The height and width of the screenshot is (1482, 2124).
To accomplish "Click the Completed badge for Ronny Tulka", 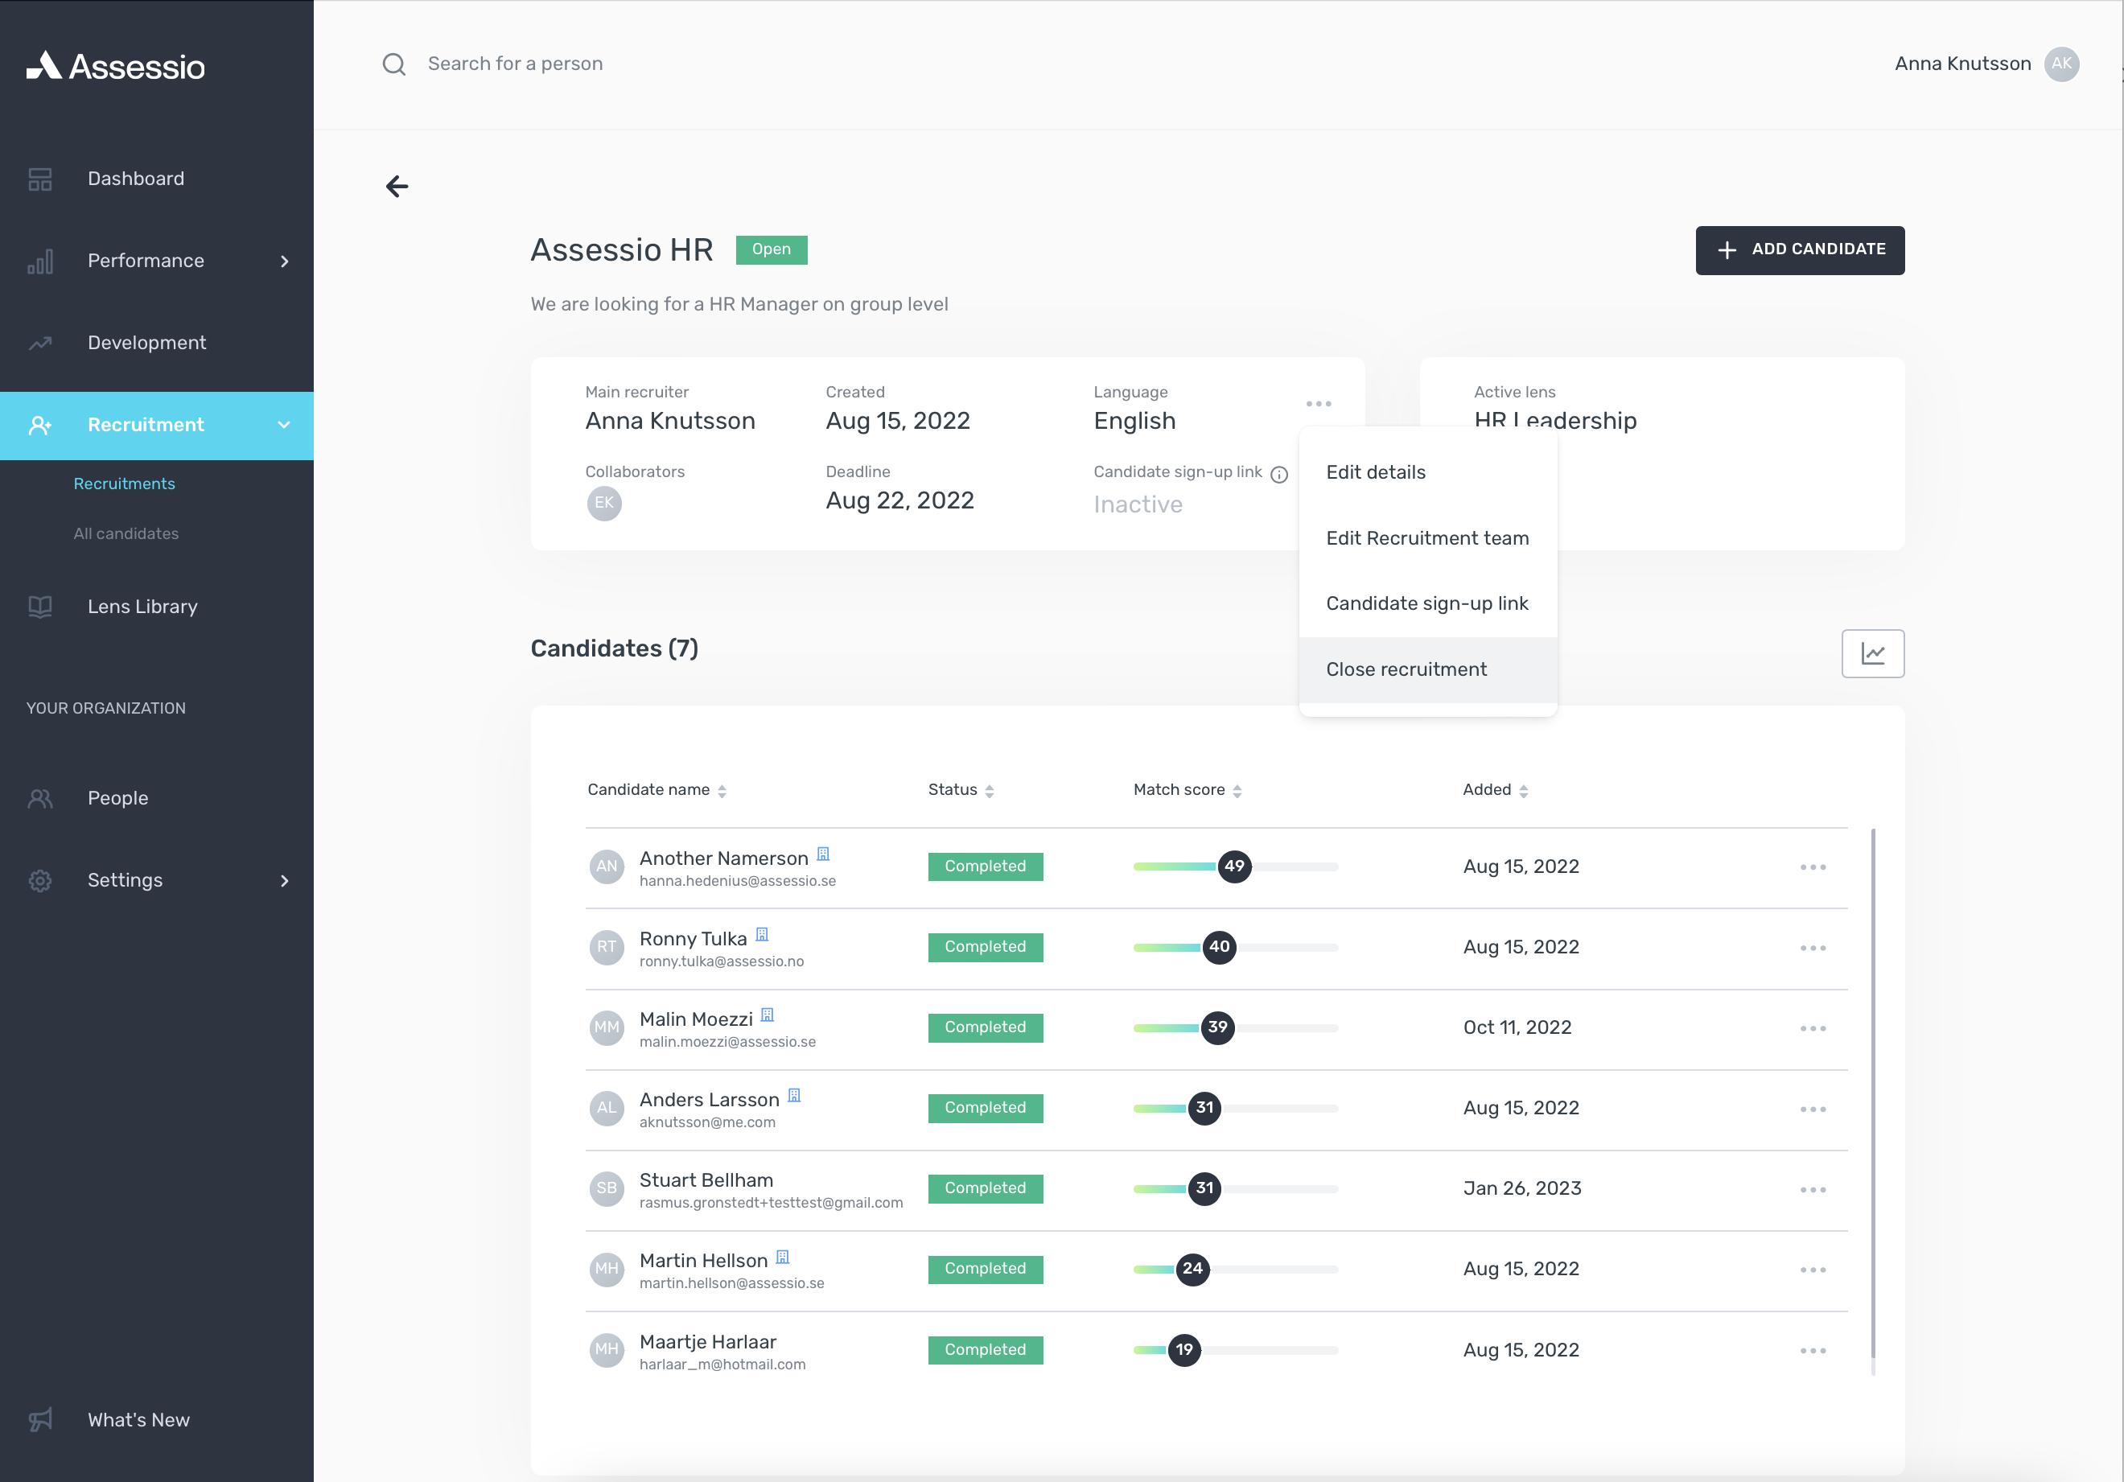I will pyautogui.click(x=986, y=947).
